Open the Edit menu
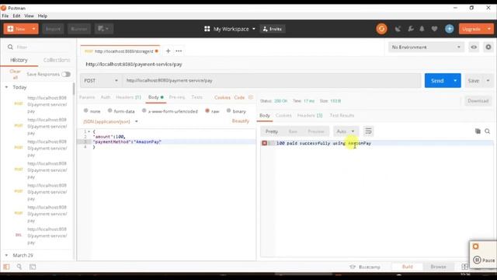This screenshot has height=280, width=497. click(x=16, y=16)
